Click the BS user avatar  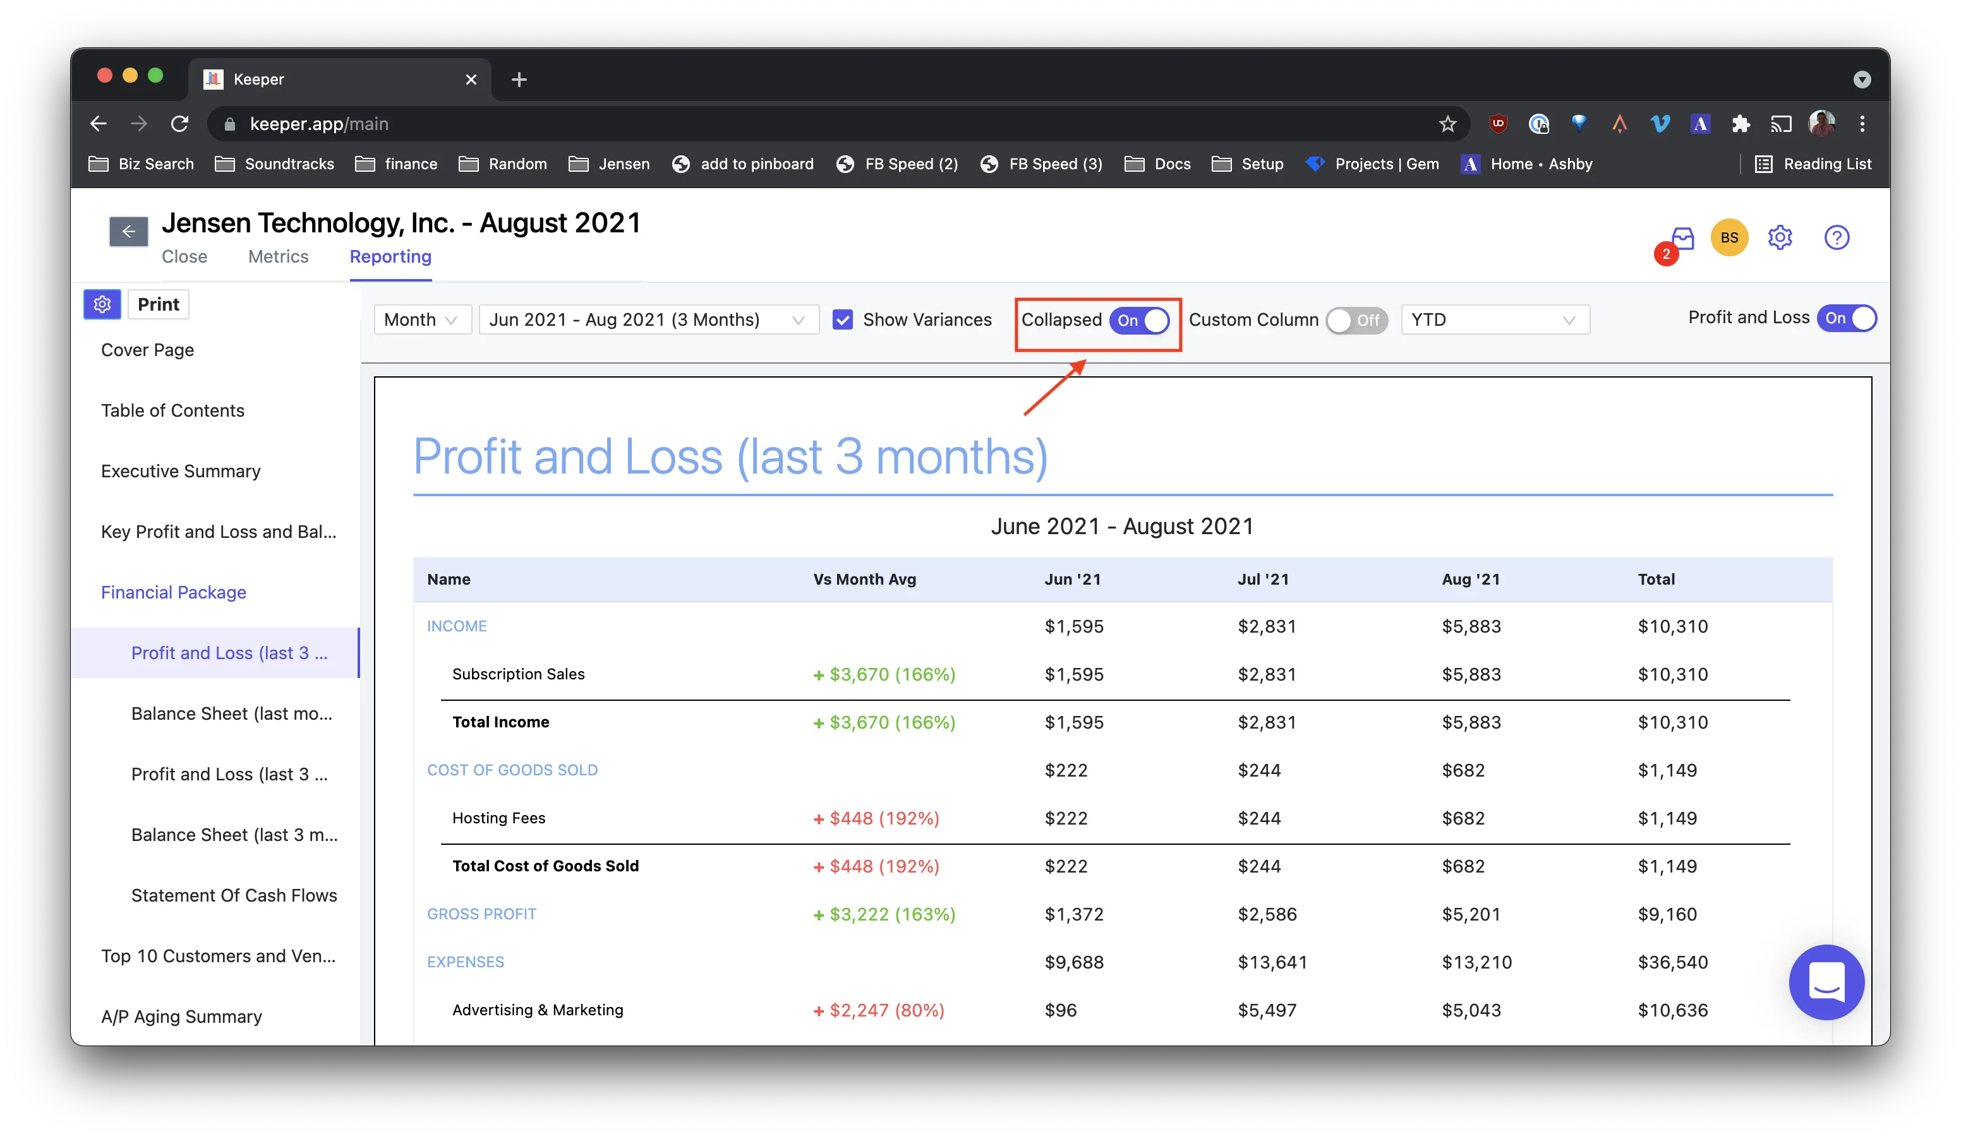pos(1729,237)
